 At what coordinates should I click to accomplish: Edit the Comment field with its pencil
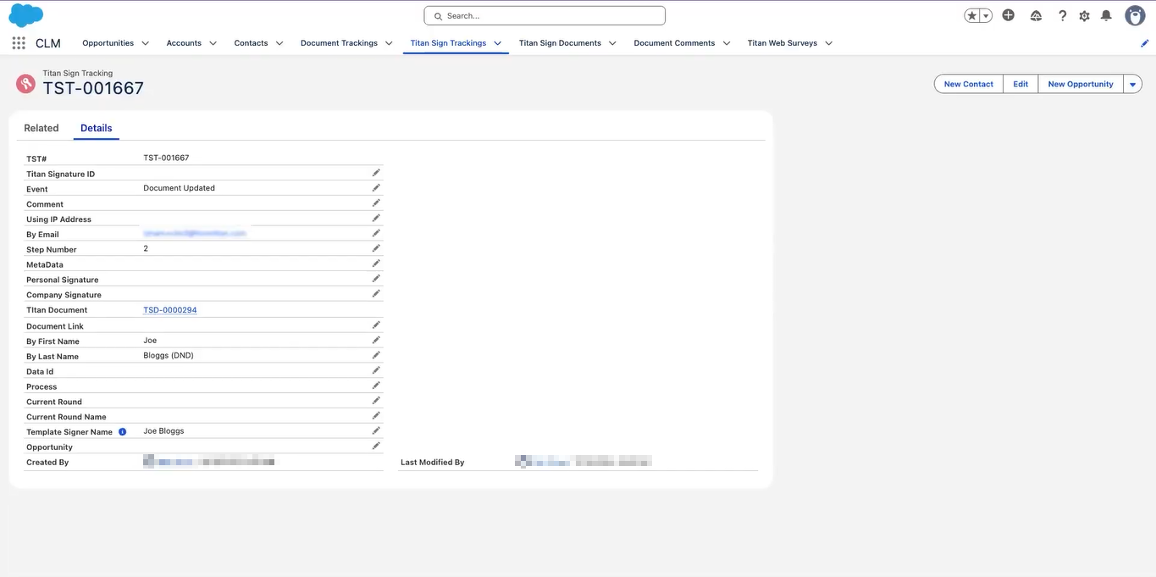(x=376, y=203)
